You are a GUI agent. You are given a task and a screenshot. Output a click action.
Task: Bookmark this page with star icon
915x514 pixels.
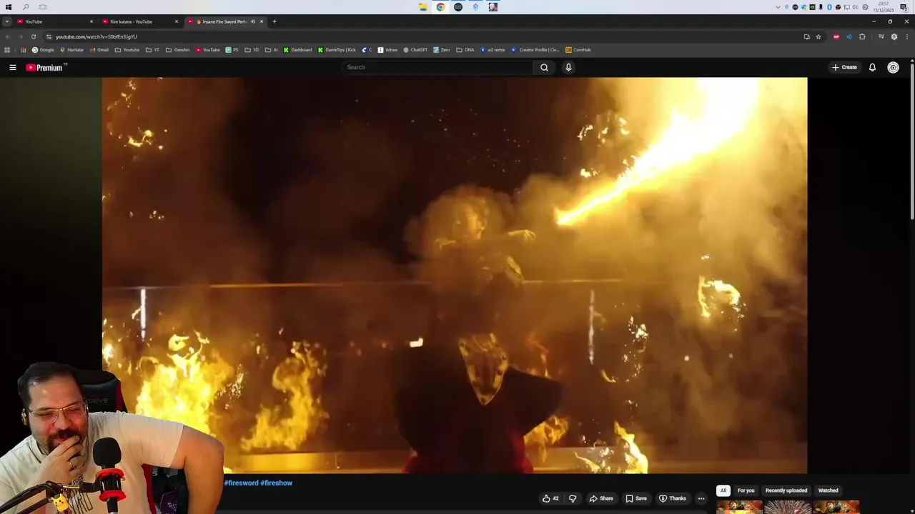[x=818, y=36]
